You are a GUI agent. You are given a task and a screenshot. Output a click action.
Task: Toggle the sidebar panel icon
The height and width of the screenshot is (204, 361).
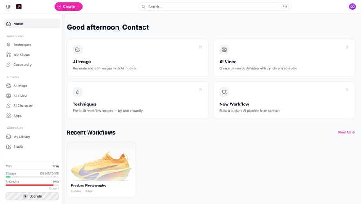[8, 7]
